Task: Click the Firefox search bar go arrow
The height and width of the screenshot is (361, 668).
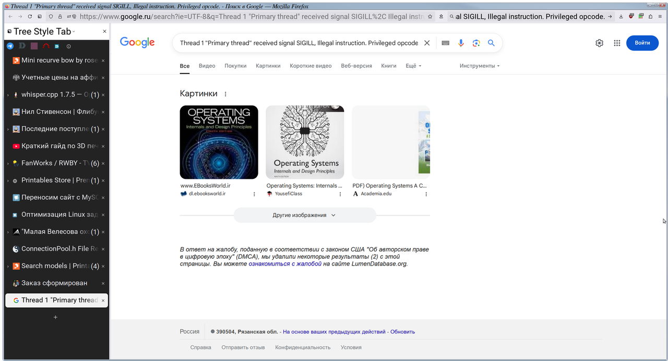Action: coord(611,17)
